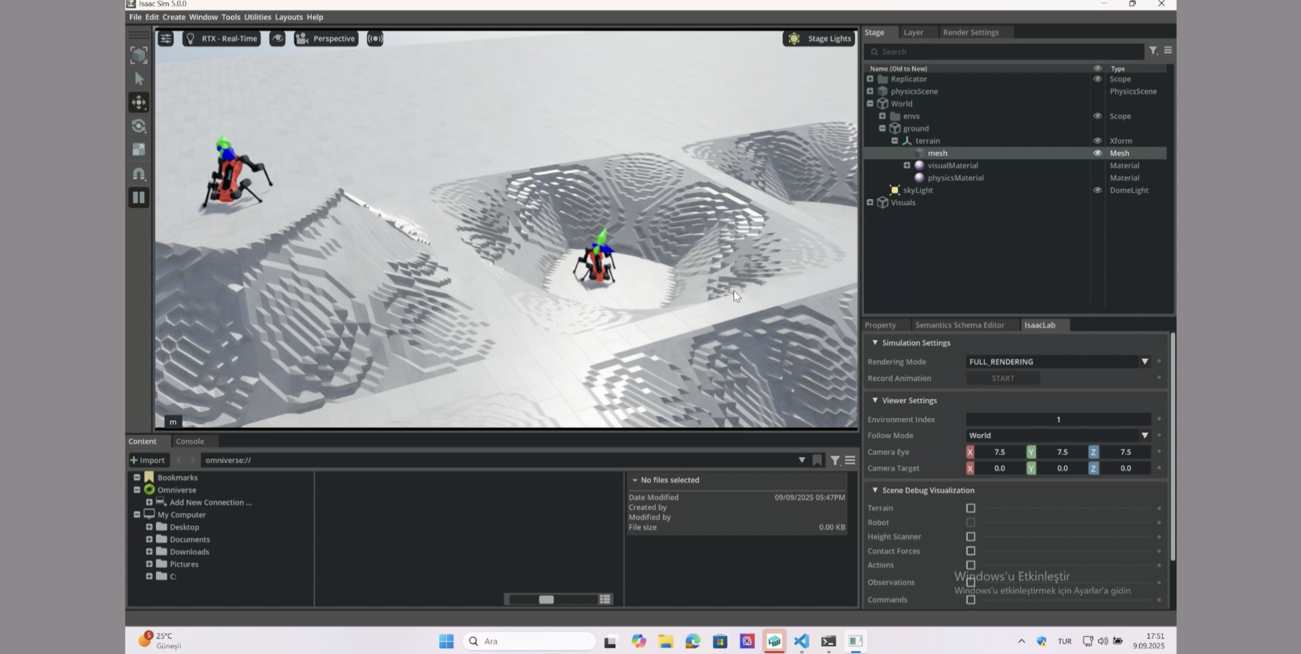Click the Stage filter funnel icon
The width and height of the screenshot is (1301, 654).
1153,51
